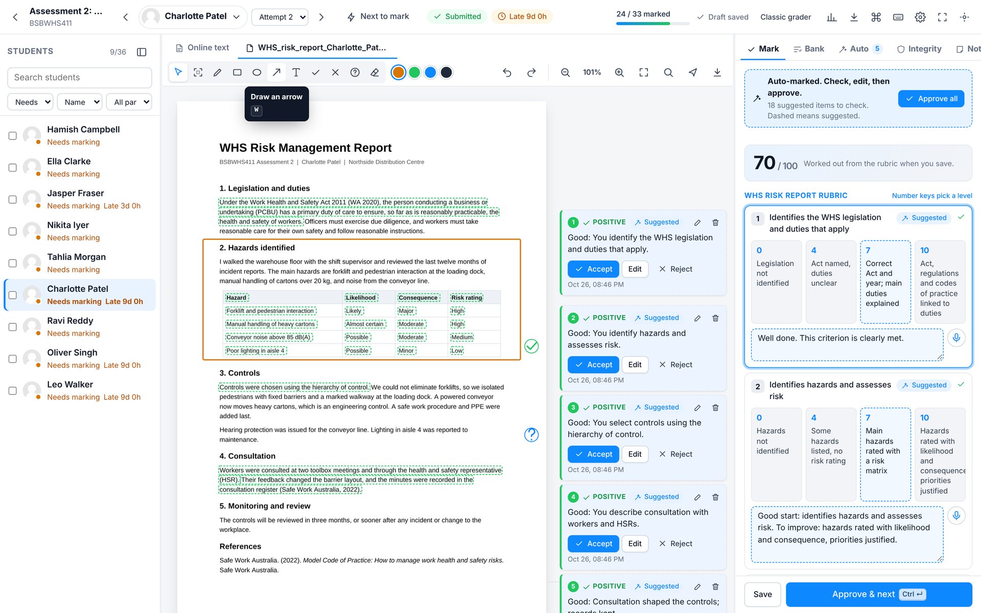Check the box beside Ravi Reddy
This screenshot has width=981, height=613.
point(13,327)
